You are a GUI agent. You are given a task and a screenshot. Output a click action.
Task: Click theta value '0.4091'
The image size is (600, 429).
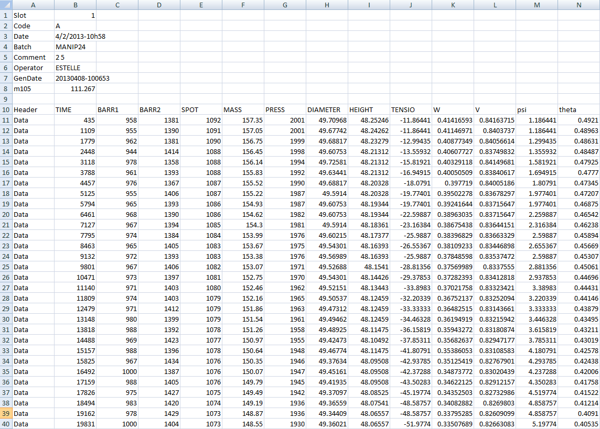pyautogui.click(x=578, y=413)
